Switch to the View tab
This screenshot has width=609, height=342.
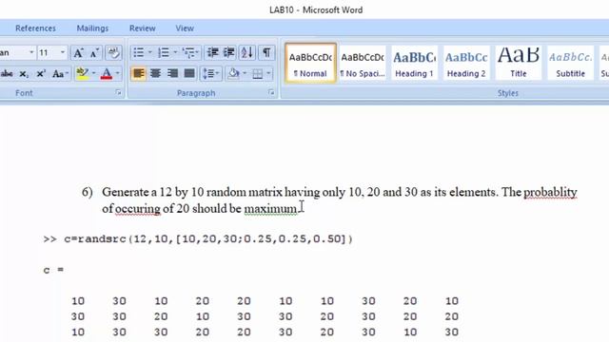tap(185, 28)
